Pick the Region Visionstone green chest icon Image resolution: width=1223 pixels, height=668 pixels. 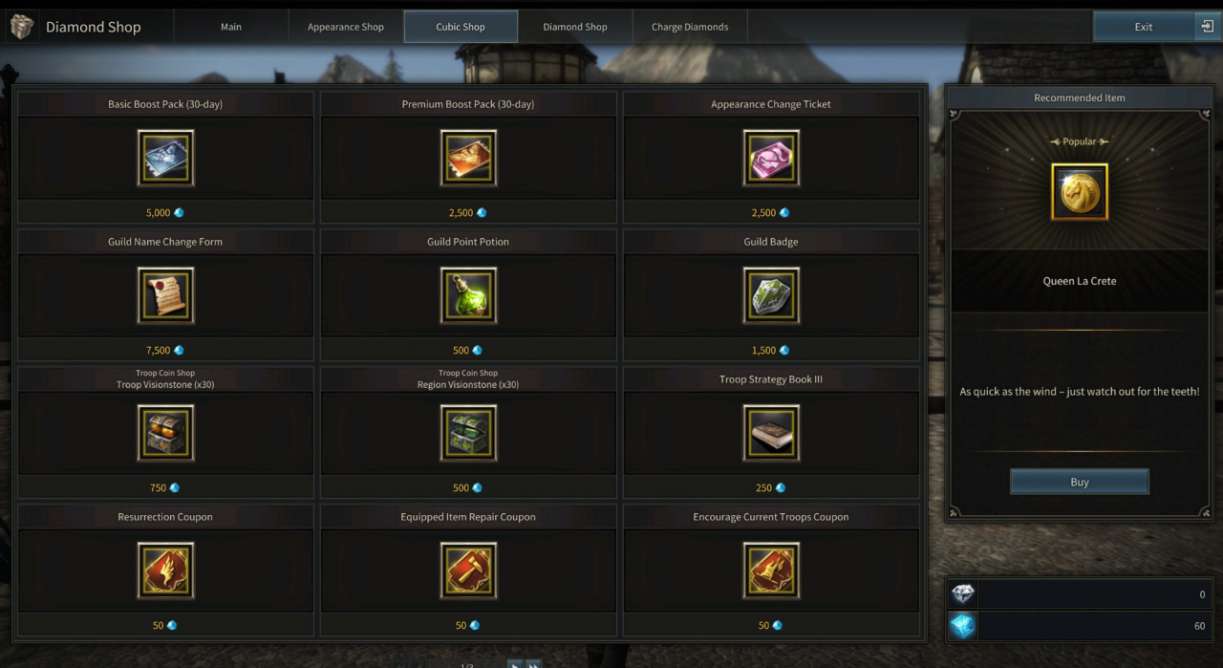click(468, 433)
